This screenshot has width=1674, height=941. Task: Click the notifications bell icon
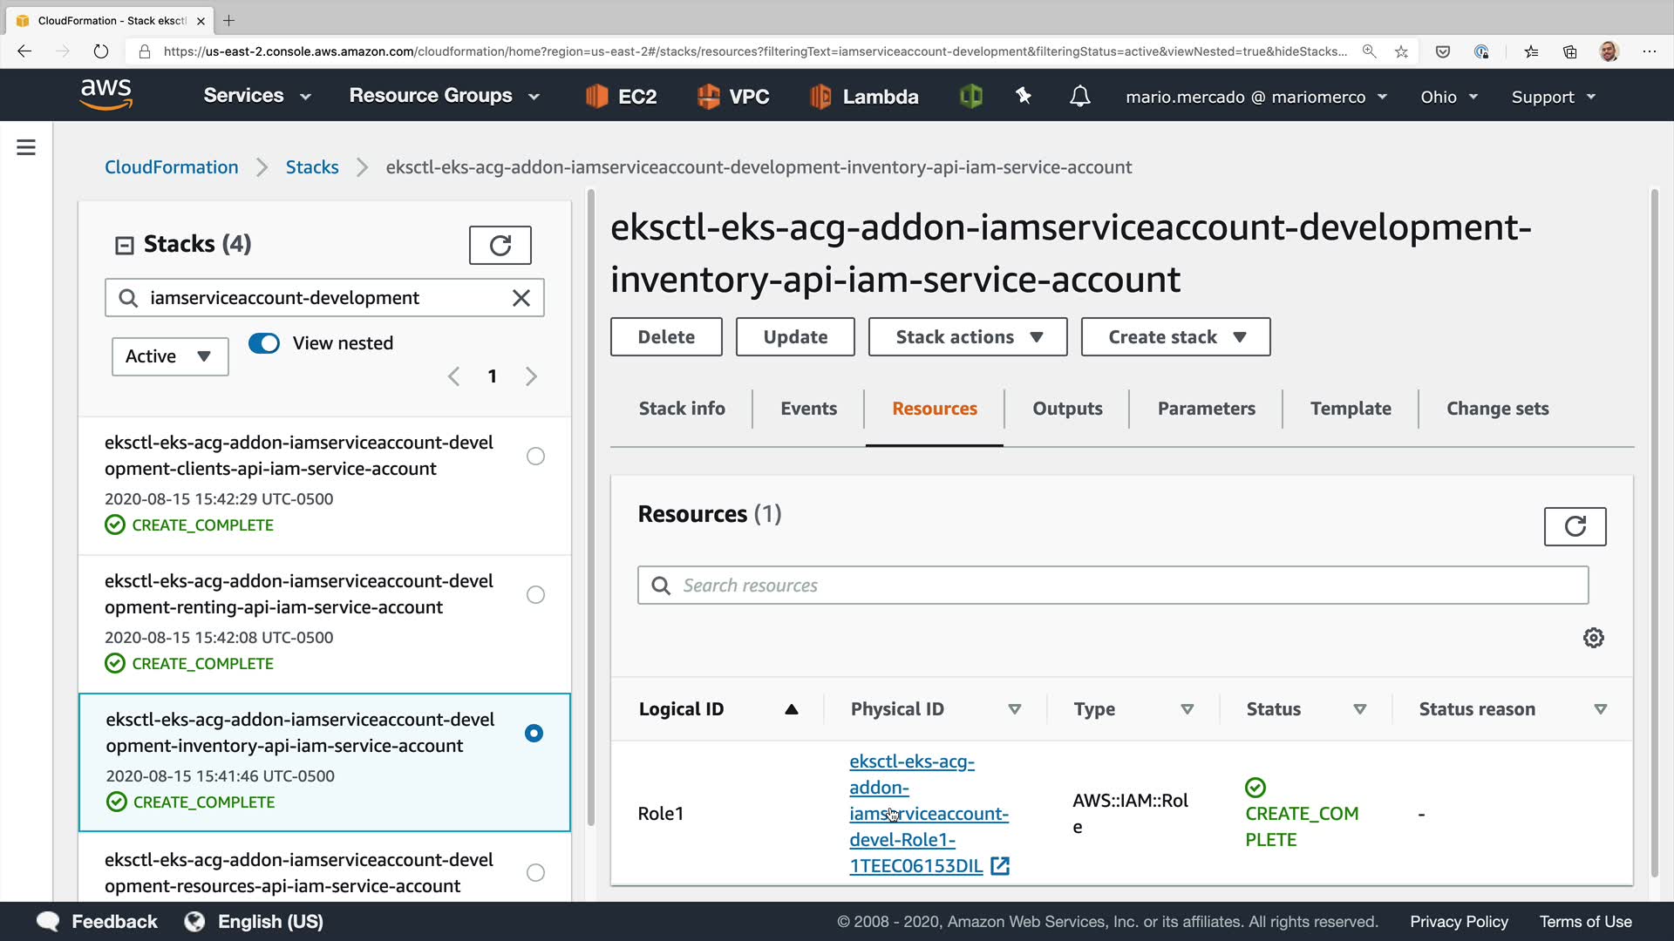[x=1079, y=96]
